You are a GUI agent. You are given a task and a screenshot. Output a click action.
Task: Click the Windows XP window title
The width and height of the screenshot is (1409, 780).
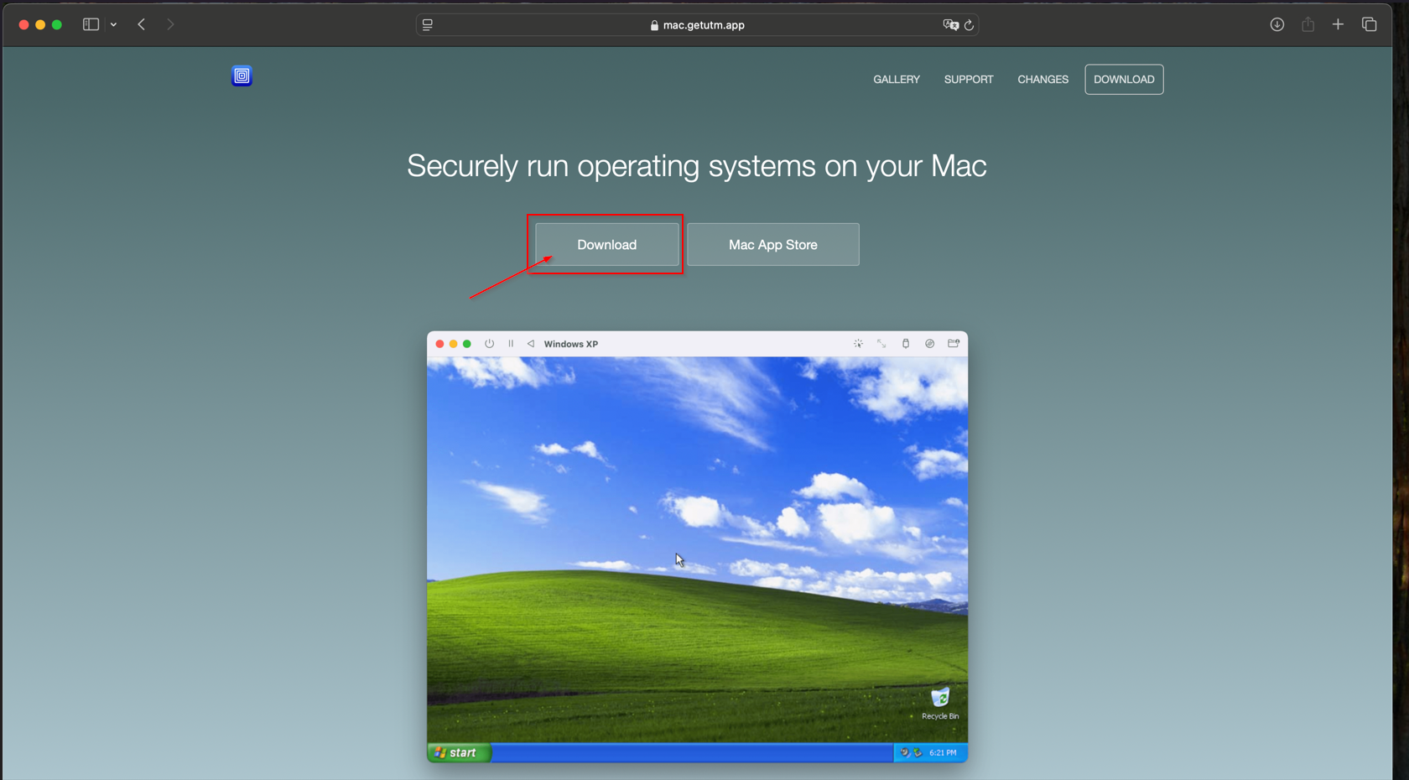point(570,344)
